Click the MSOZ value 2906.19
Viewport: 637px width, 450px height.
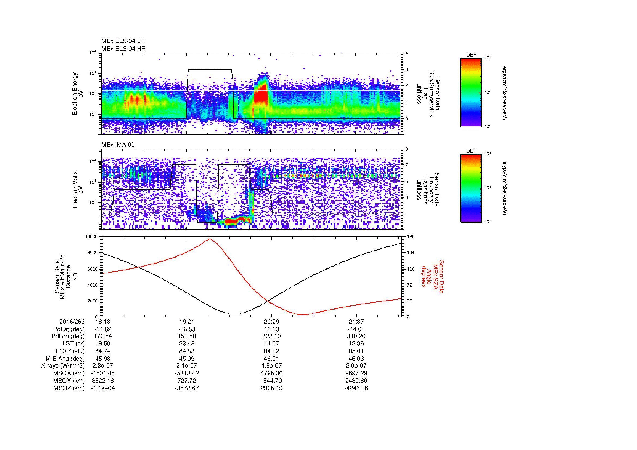coord(271,388)
